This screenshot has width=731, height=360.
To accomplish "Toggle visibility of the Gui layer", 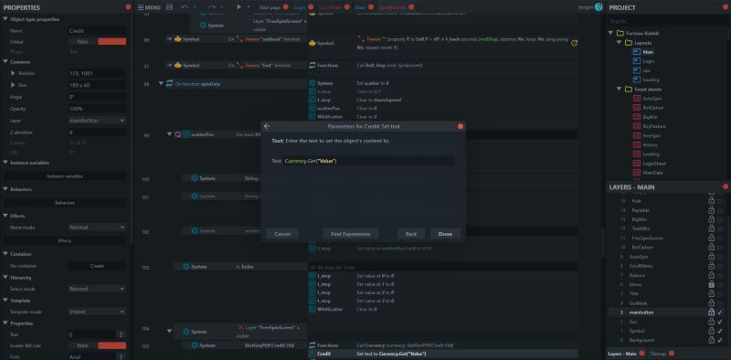I will (x=720, y=322).
